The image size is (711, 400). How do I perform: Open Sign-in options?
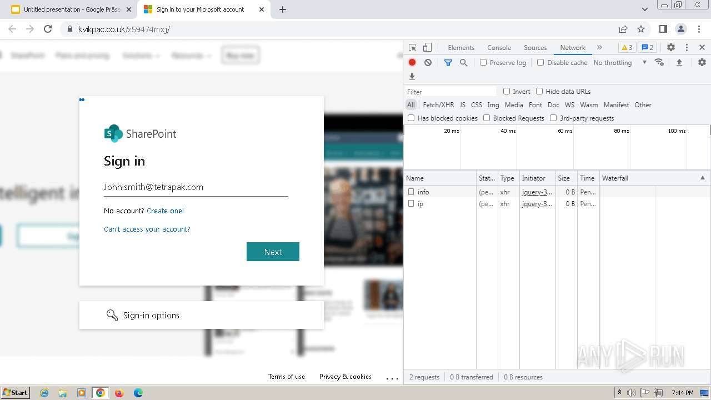(202, 315)
